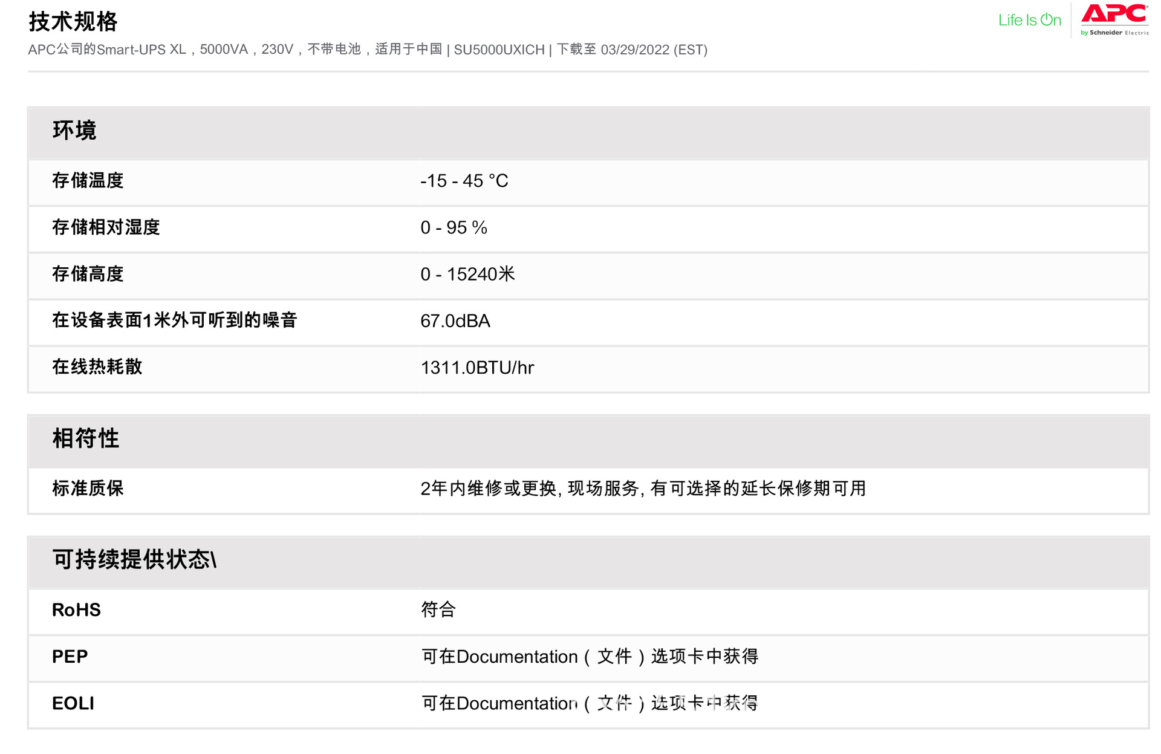Click the Life Is On logo
The image size is (1161, 754).
pos(1029,20)
